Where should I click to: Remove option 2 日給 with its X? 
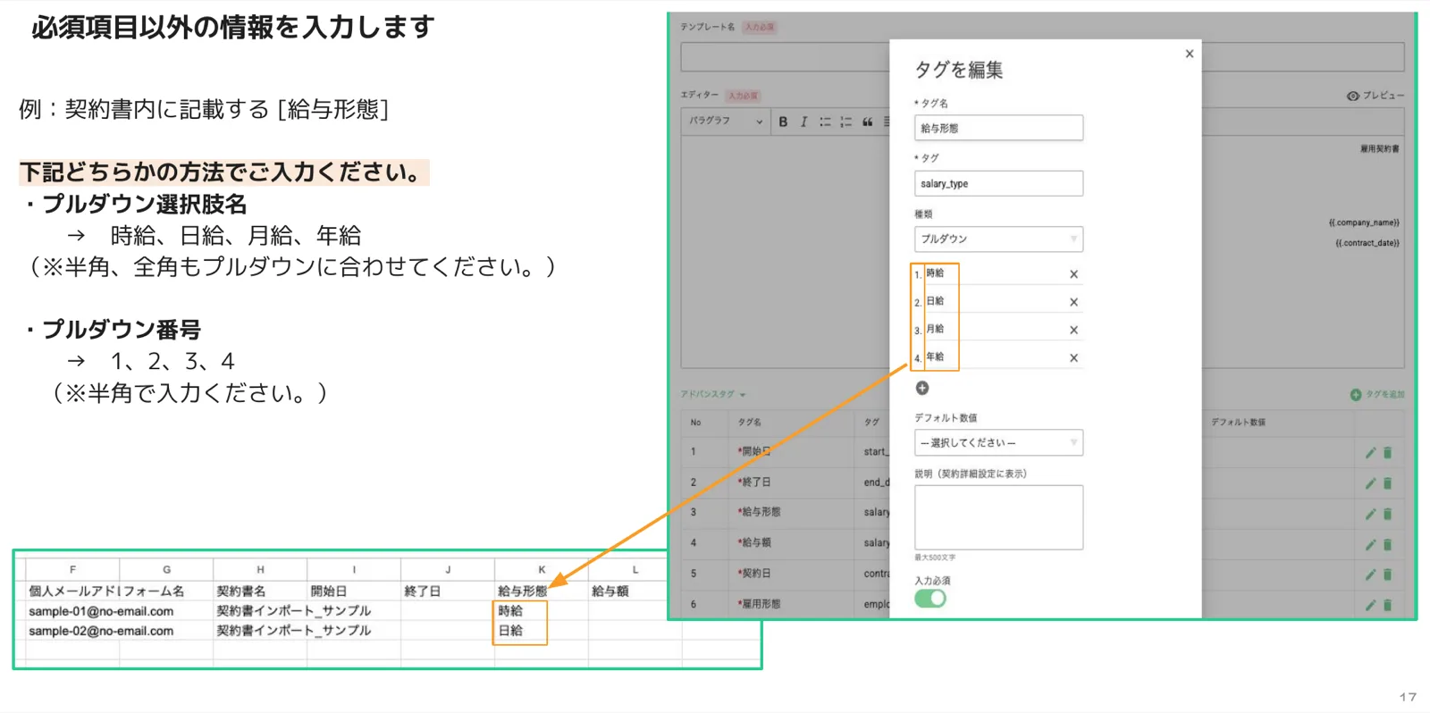pos(1073,302)
